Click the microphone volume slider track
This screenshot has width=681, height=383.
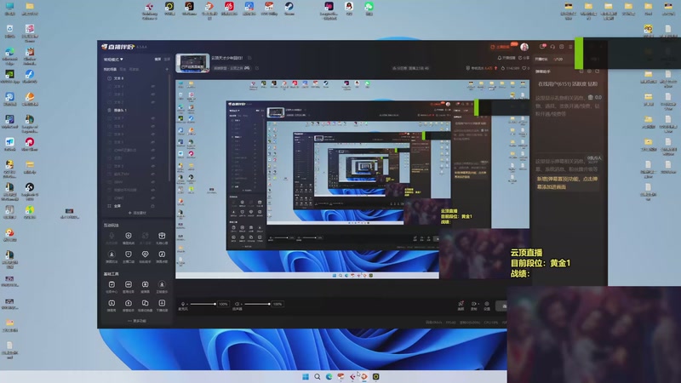coord(203,304)
